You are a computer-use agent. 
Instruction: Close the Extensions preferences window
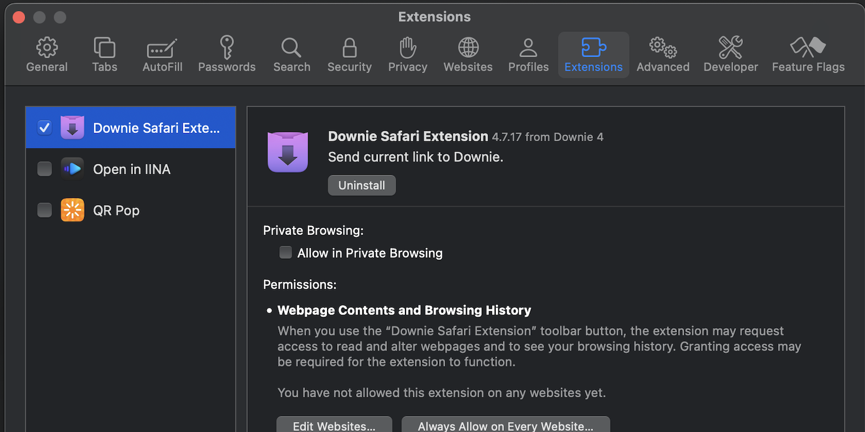click(x=19, y=17)
